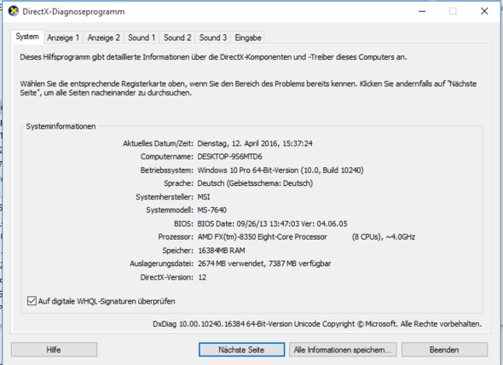
Task: Toggle WHQL-Signaturen überprüfen checkbox
Action: 32,301
